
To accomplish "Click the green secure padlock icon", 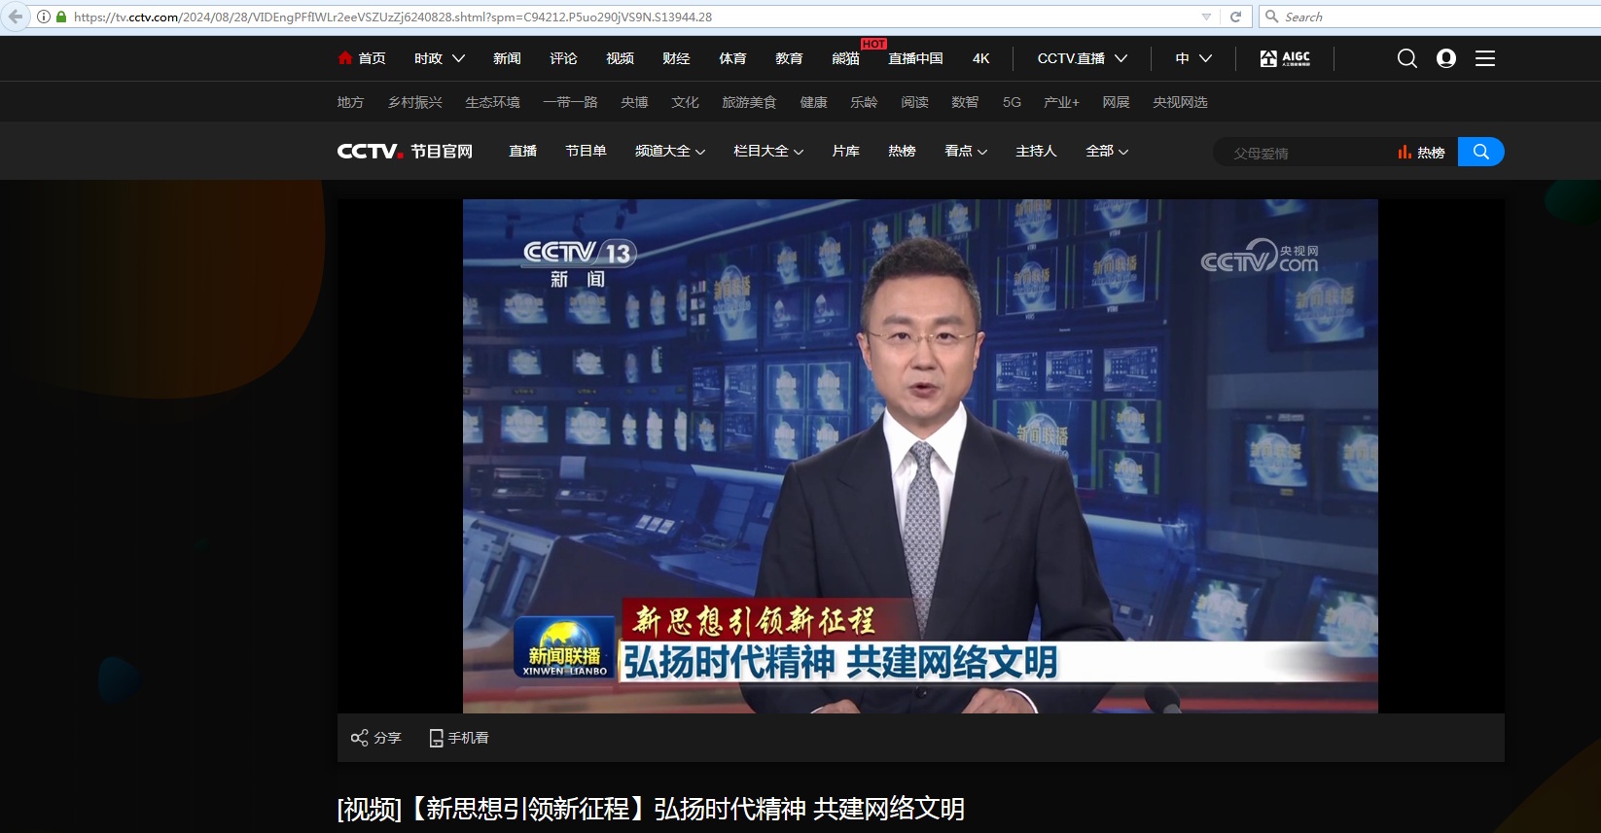I will pyautogui.click(x=61, y=17).
